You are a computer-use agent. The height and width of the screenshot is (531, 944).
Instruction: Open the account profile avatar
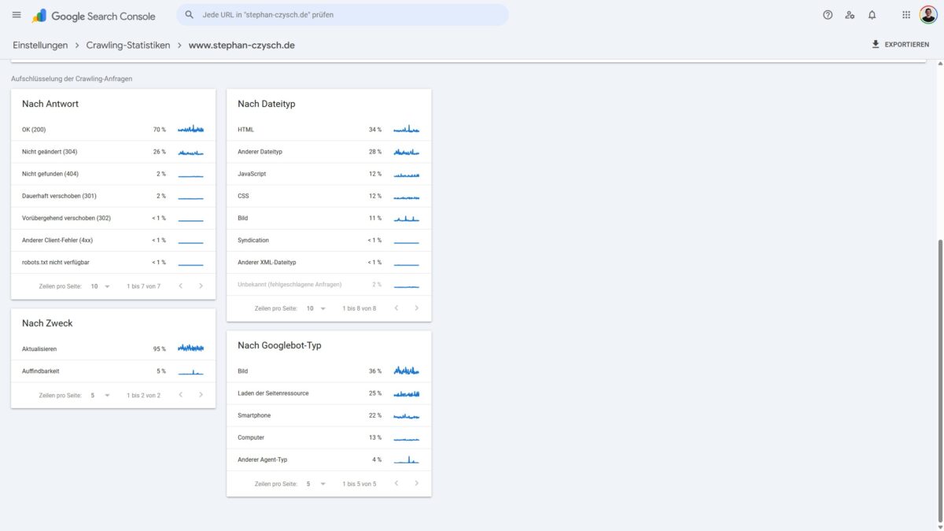coord(928,15)
